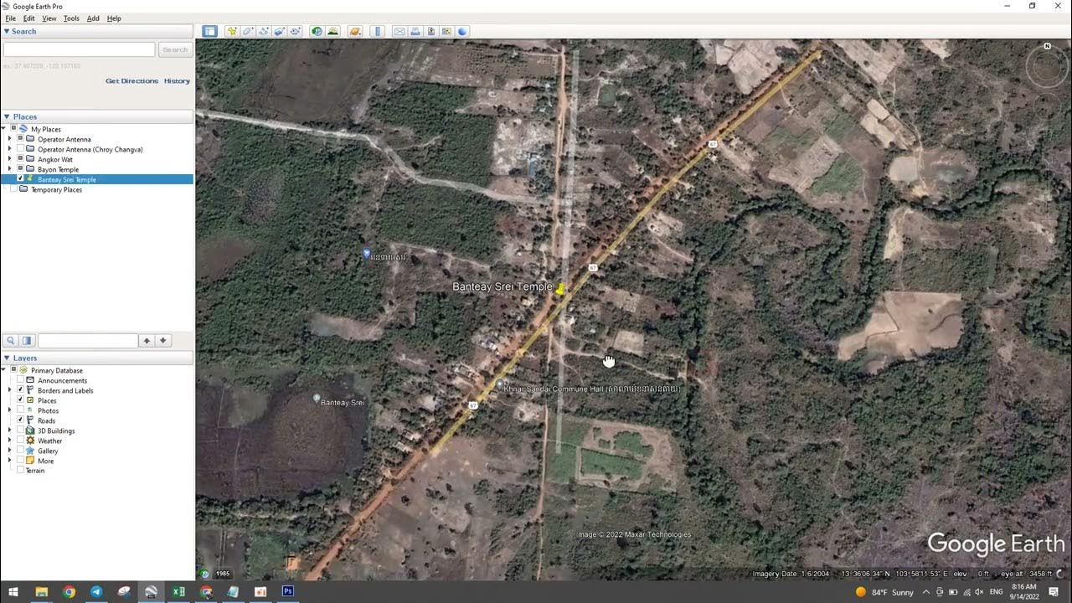Open the search History link

click(x=177, y=81)
